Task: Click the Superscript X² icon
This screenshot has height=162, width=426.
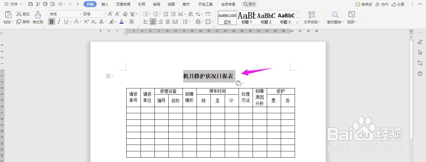Action: click(x=87, y=22)
